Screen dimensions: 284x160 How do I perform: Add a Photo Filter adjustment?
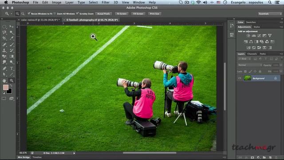coord(261,42)
